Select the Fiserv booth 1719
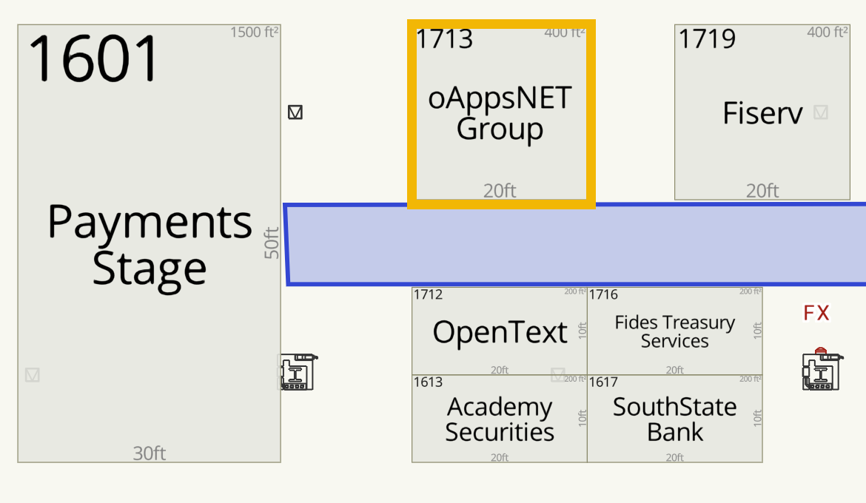The image size is (866, 503). pyautogui.click(x=762, y=112)
